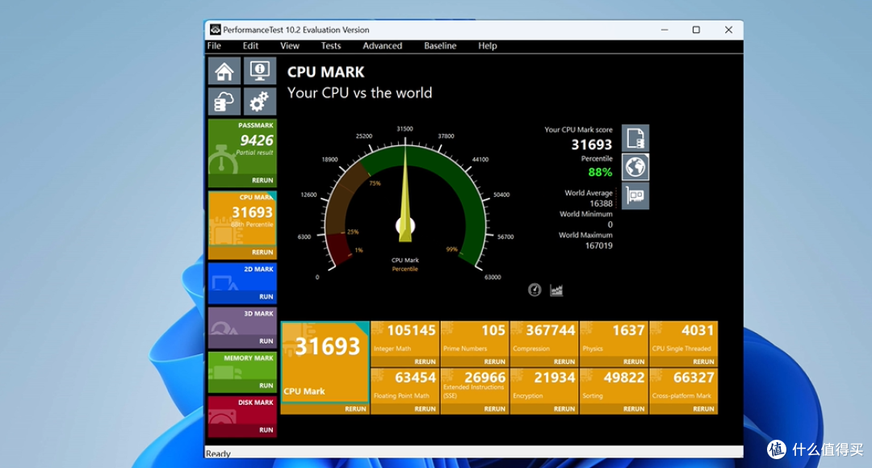Viewport: 872px width, 468px height.
Task: Open the Advanced menu
Action: 382,45
